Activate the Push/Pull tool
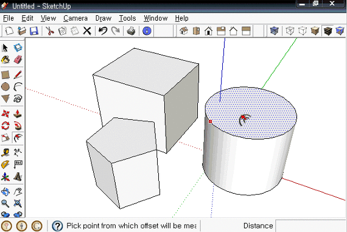This screenshot has height=232, width=347. click(x=18, y=114)
